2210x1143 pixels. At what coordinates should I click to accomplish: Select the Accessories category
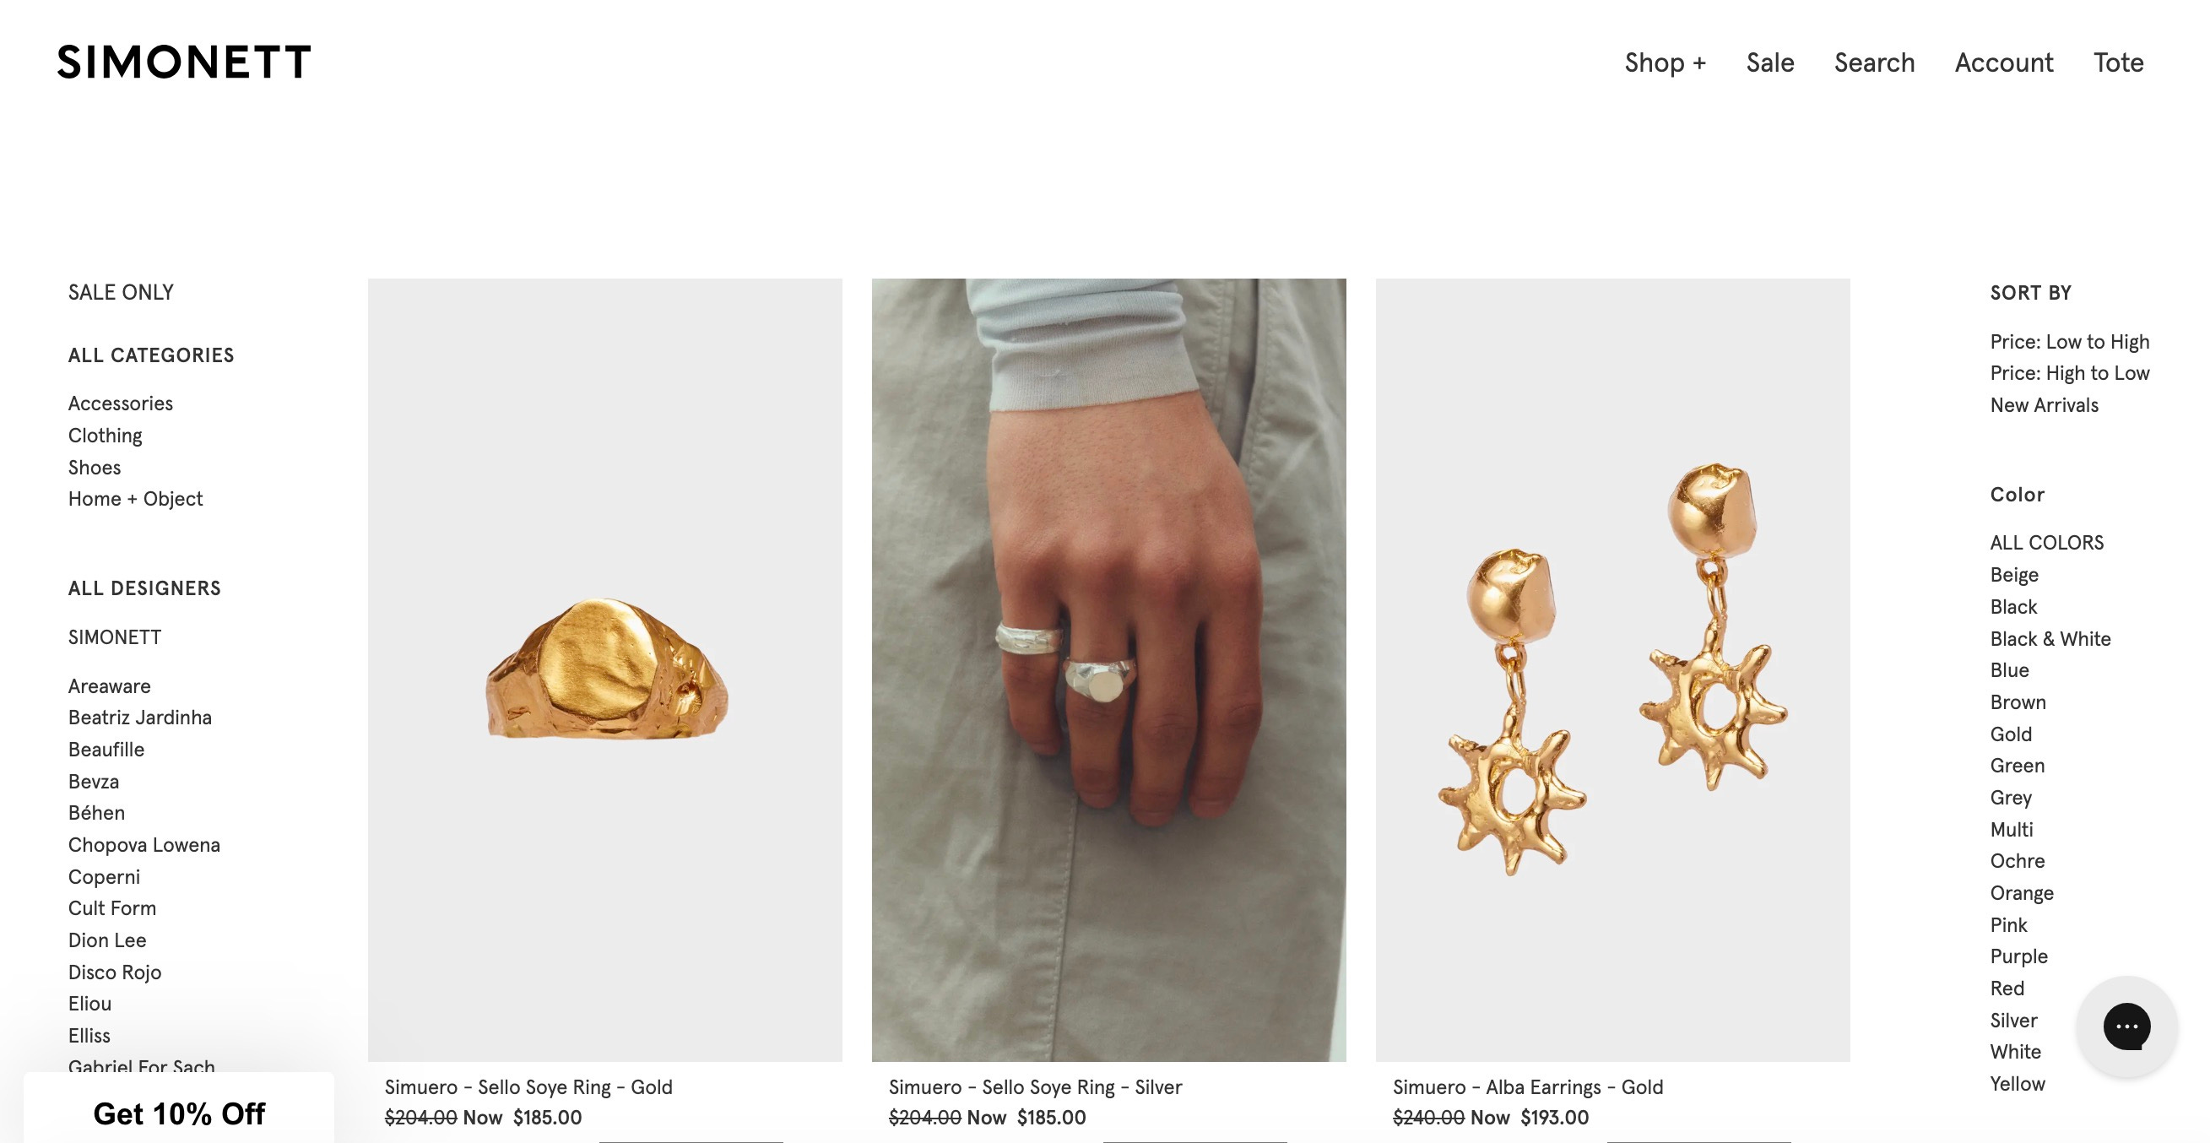coord(120,404)
